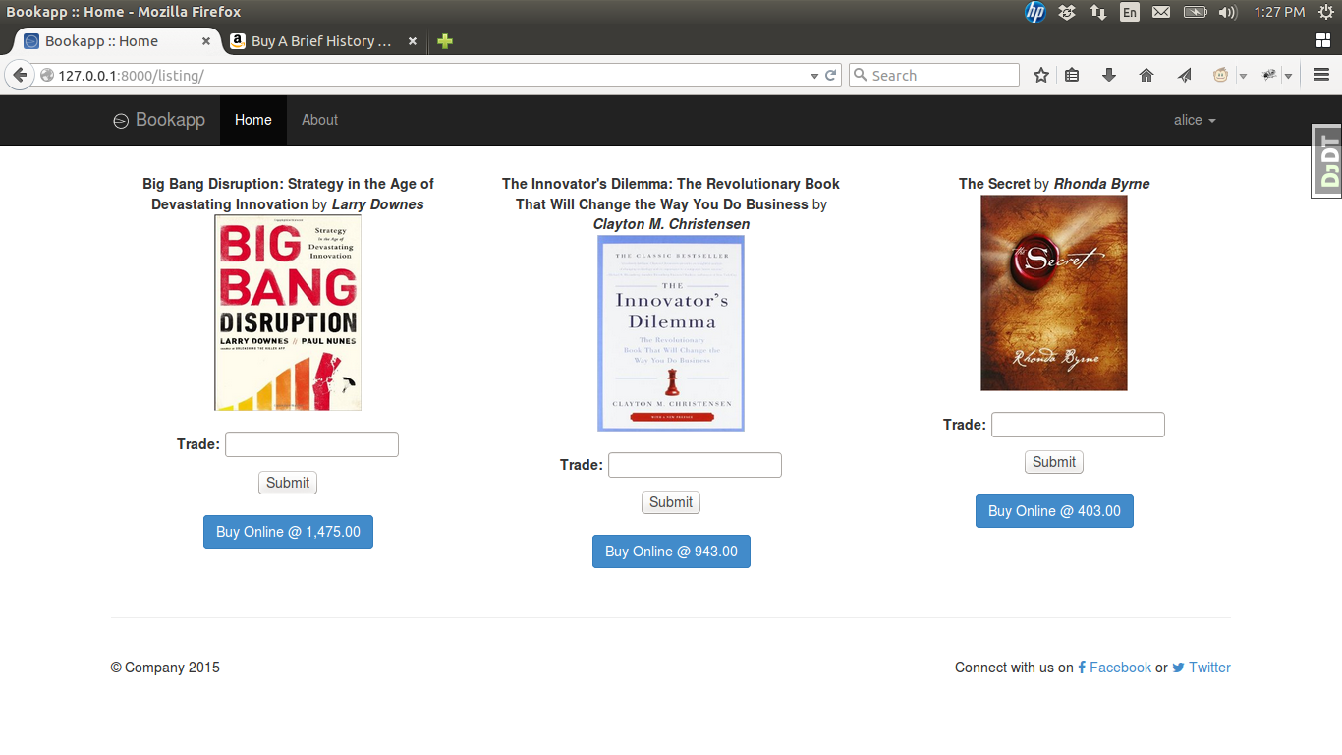Go back using the back arrow button
Image resolution: width=1342 pixels, height=755 pixels.
coord(19,75)
